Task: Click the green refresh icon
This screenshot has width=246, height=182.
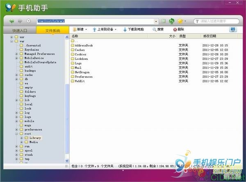Action: tap(172, 21)
